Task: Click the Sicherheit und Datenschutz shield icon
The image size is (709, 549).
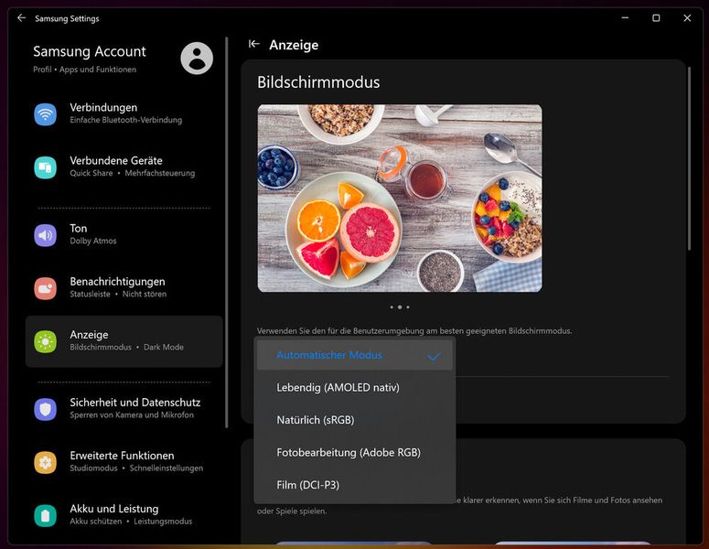Action: 46,409
